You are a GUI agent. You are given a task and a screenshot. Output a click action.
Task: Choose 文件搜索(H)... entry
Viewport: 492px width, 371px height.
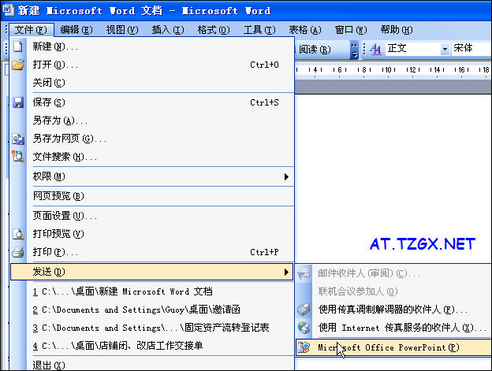(152, 157)
